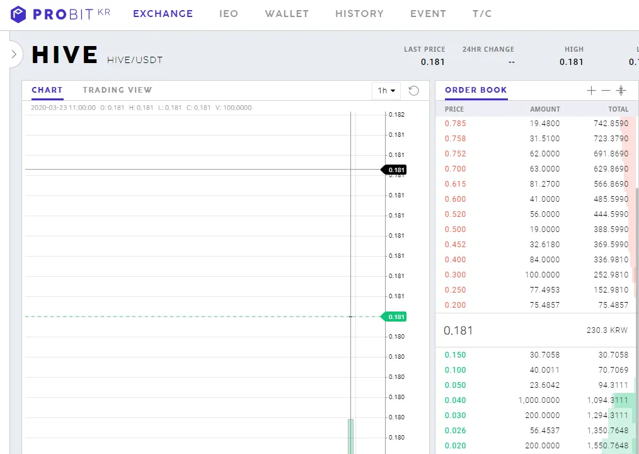Open the 1h interval dropdown
This screenshot has height=454, width=639.
pos(386,91)
